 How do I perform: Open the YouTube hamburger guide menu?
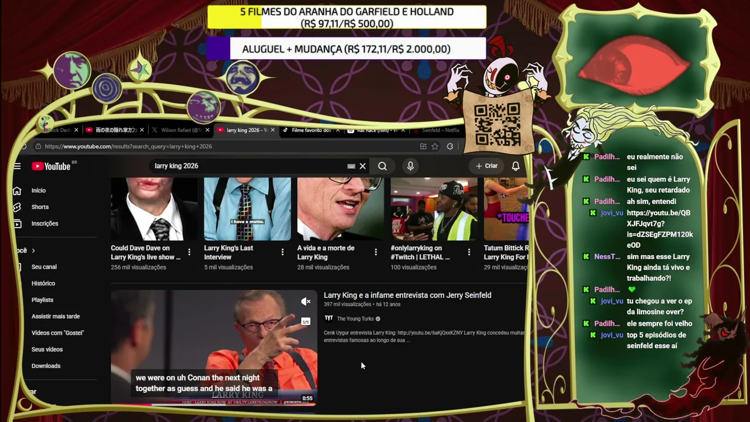[x=17, y=166]
